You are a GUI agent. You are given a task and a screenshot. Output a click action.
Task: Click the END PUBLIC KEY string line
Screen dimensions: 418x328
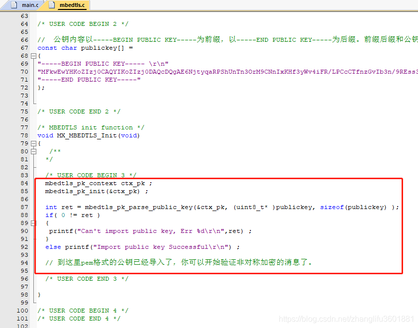click(89, 80)
